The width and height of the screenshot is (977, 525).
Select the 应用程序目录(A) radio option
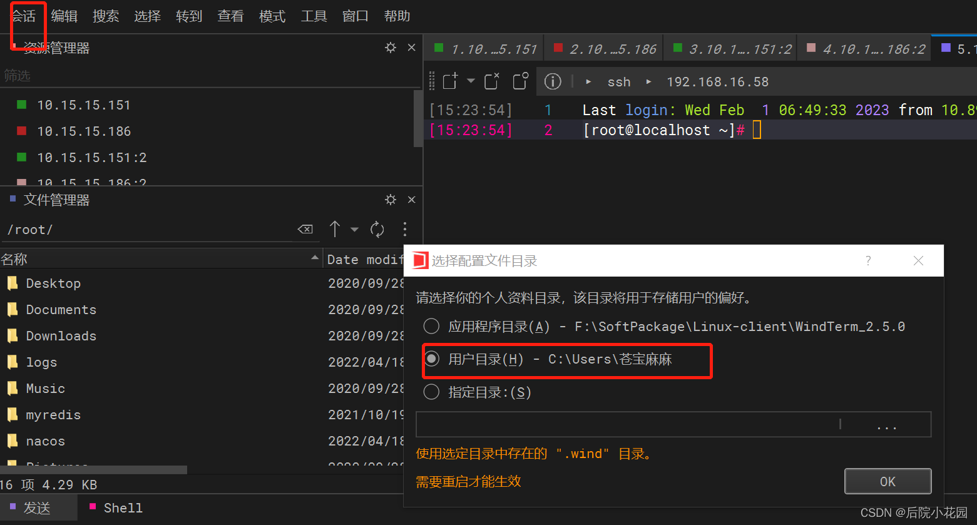[x=432, y=326]
